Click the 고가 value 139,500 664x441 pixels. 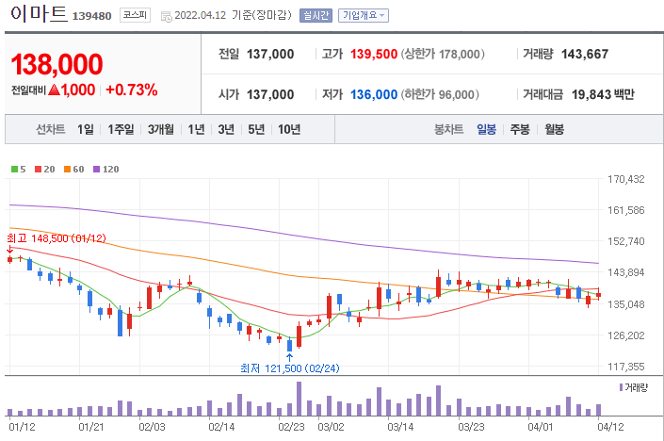click(374, 55)
